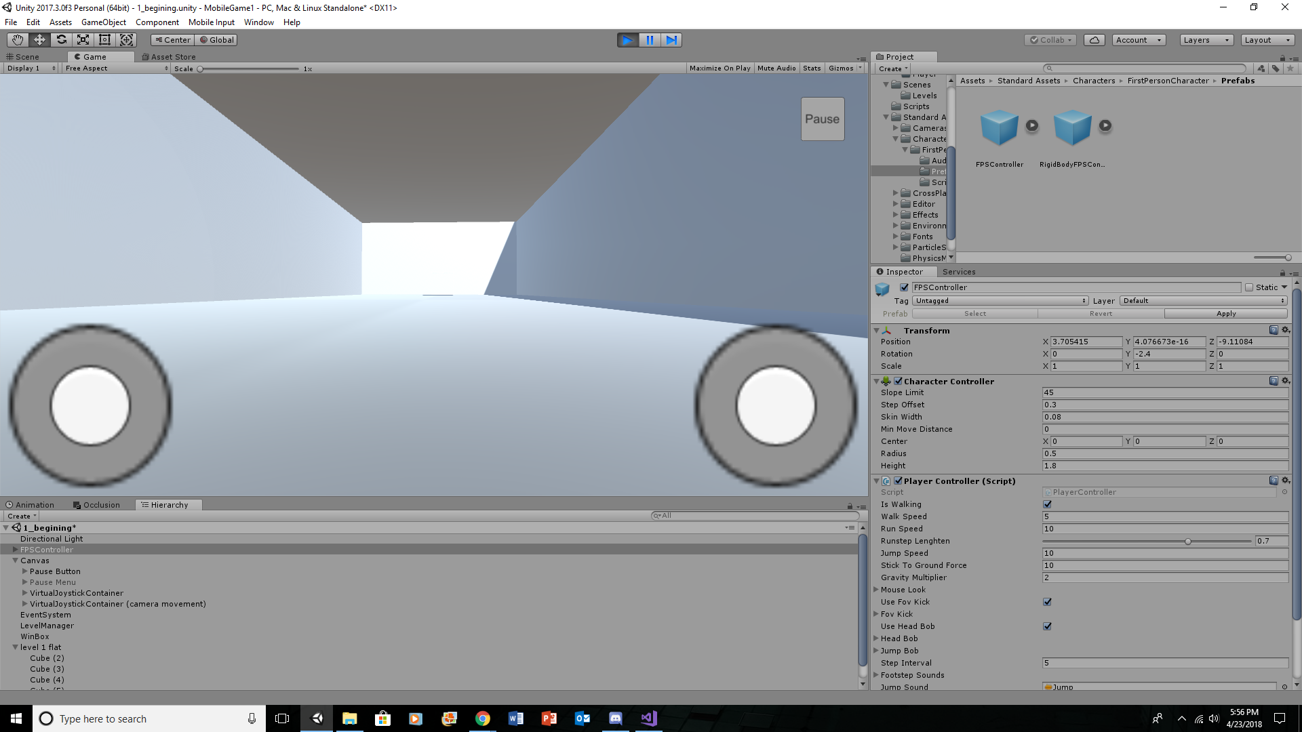Switch to the Asset Store tab
1302x732 pixels.
(169, 57)
